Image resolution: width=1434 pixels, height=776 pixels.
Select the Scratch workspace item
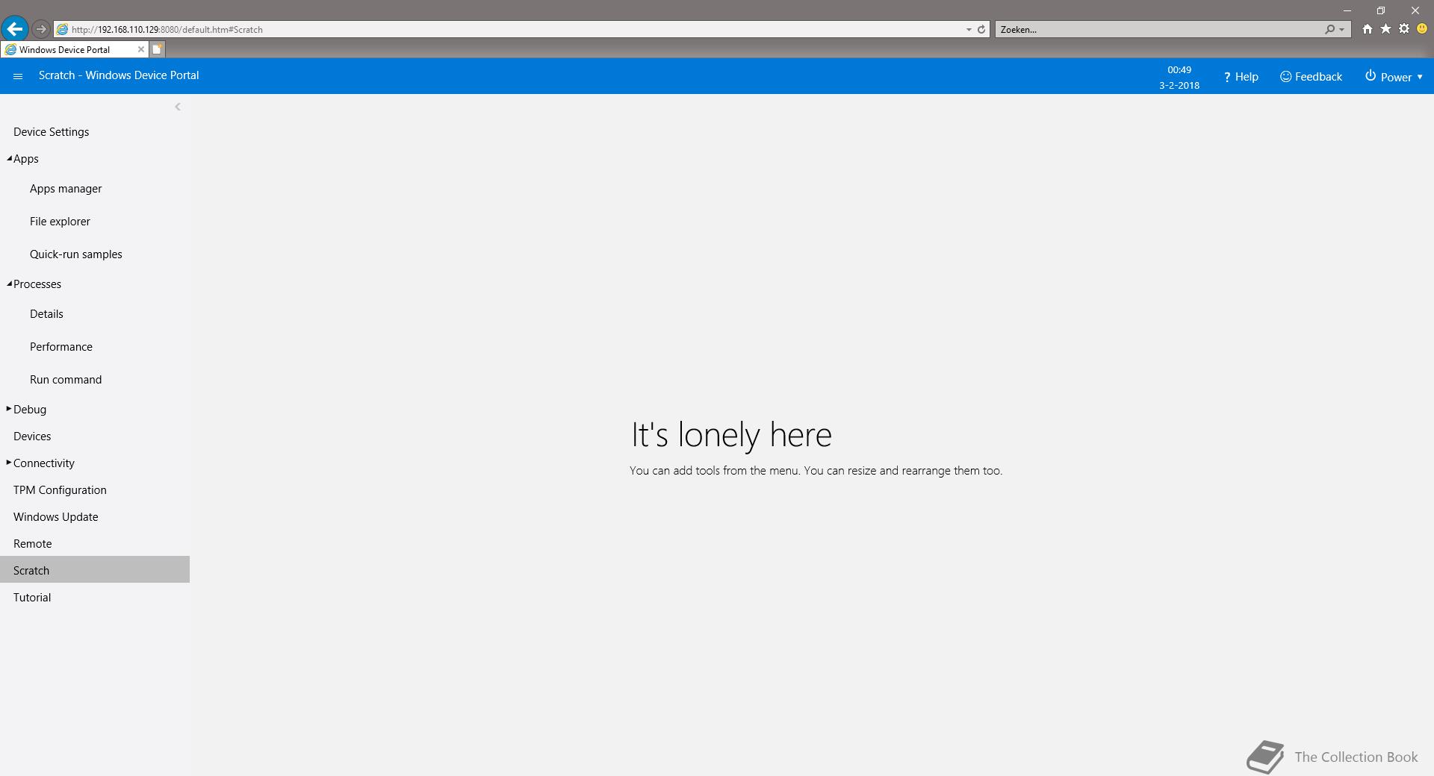click(x=95, y=569)
